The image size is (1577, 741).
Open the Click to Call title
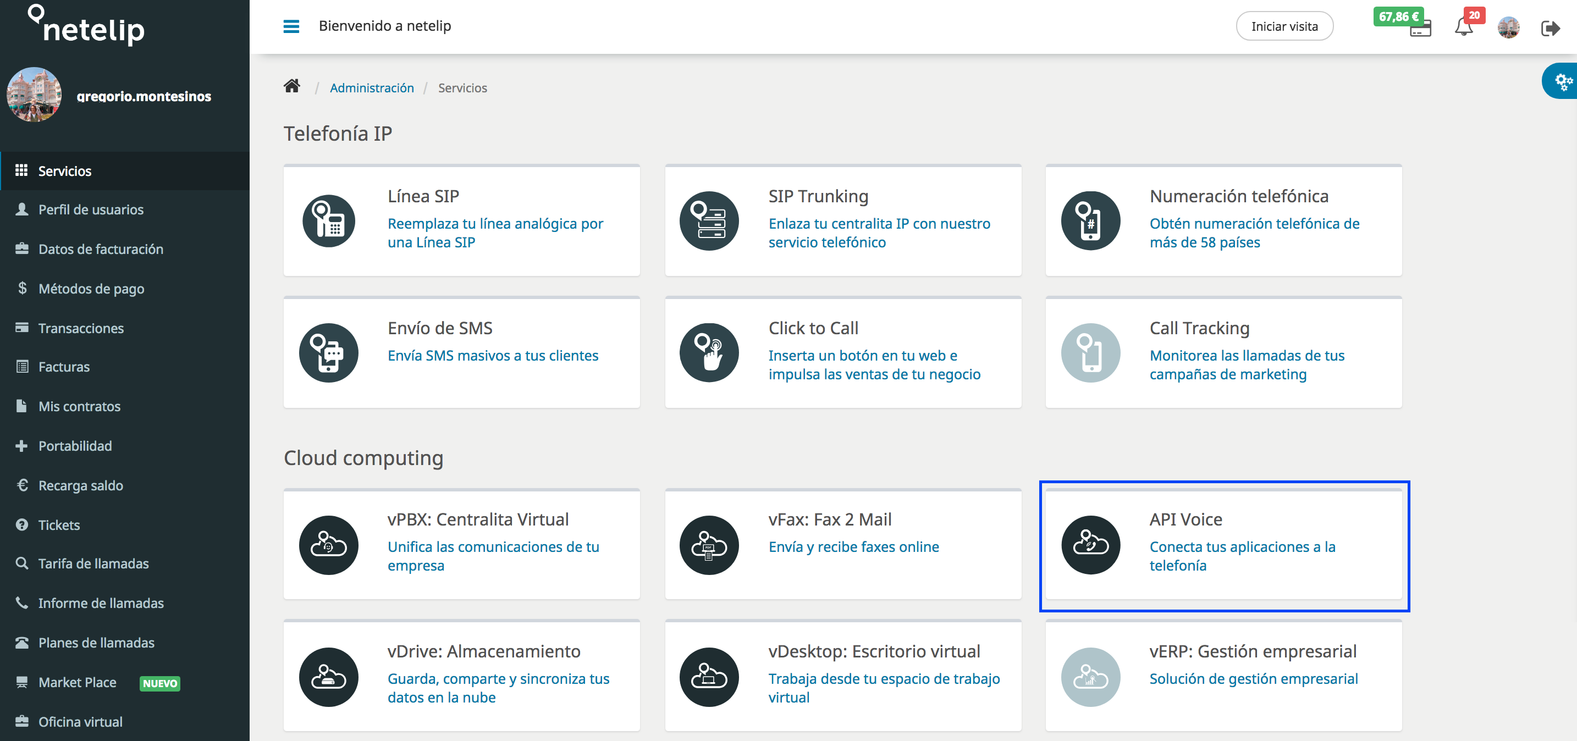click(813, 328)
